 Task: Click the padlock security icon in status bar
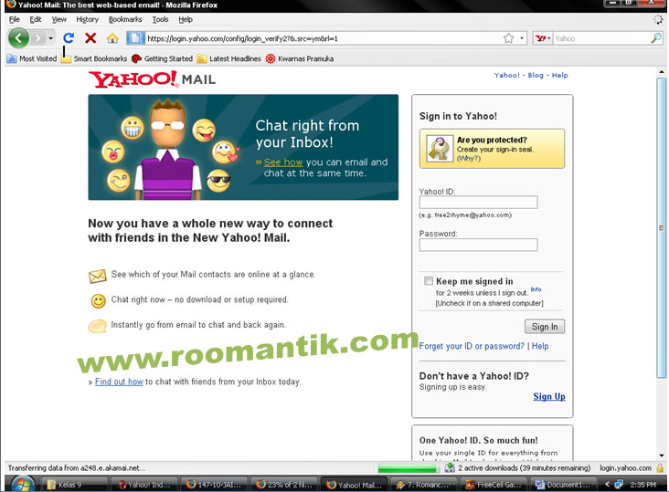660,468
